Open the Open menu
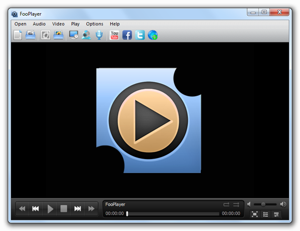 coord(20,24)
